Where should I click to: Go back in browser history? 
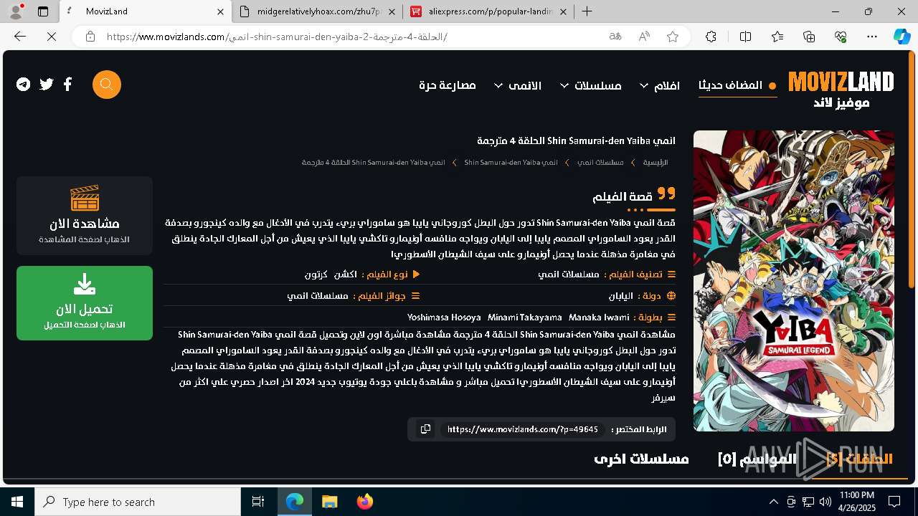point(20,37)
